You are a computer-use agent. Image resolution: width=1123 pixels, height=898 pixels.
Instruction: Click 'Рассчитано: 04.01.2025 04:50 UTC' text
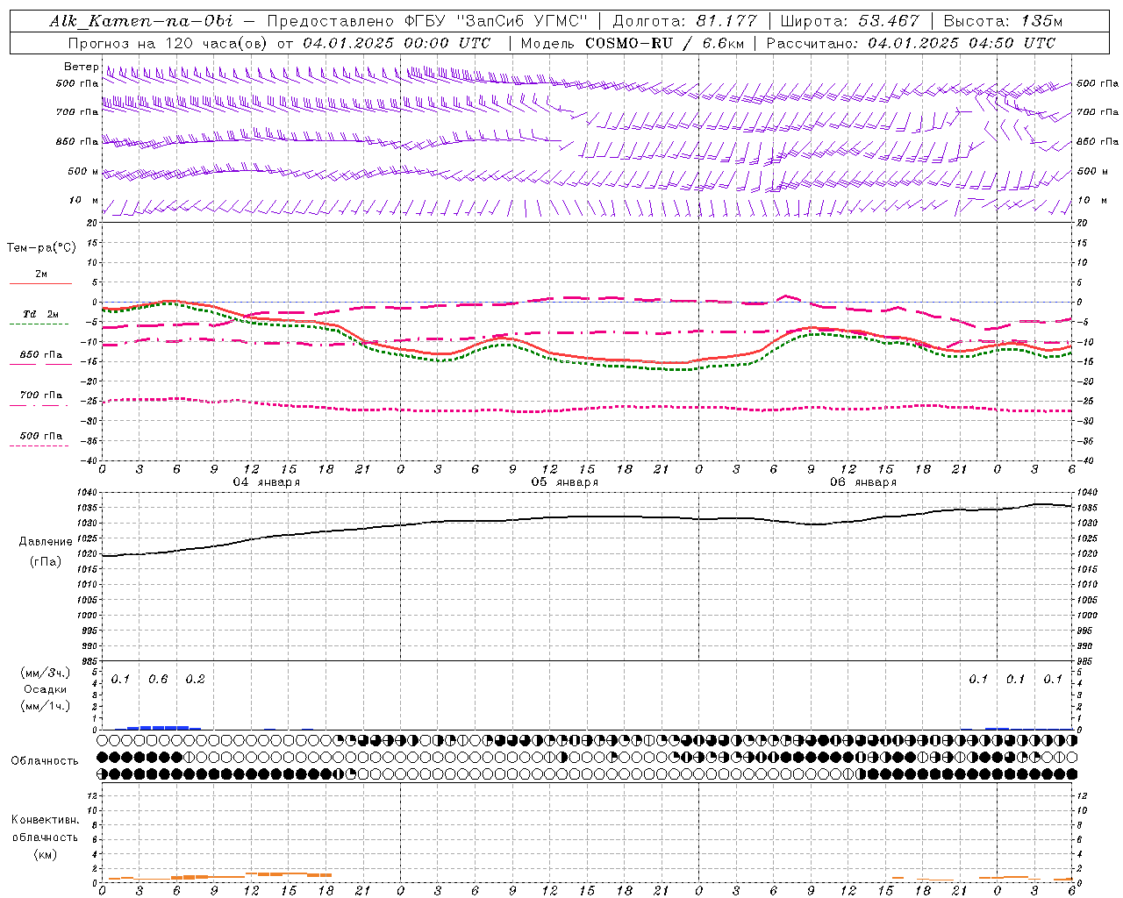(911, 43)
